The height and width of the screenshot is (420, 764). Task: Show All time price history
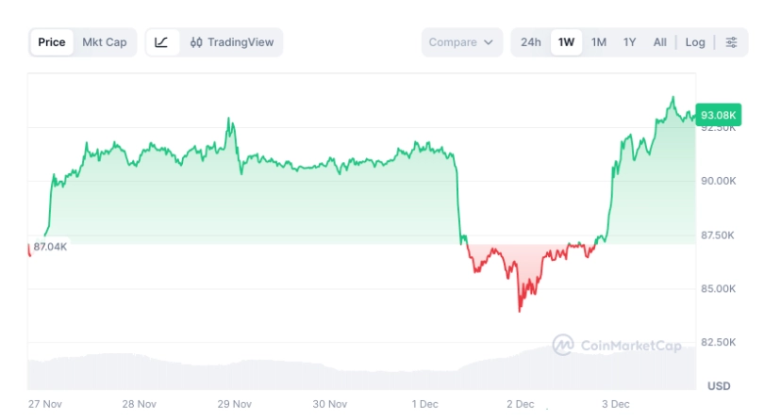pos(660,42)
